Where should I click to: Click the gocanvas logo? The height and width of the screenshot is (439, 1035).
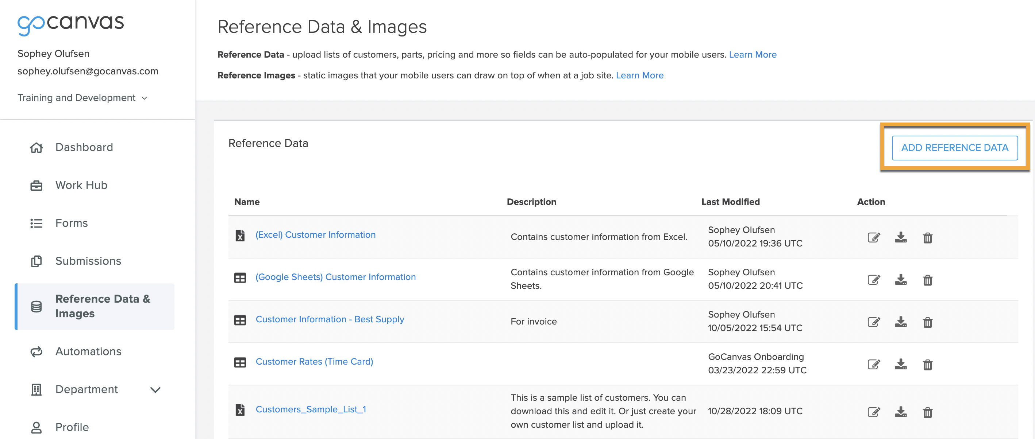click(71, 24)
